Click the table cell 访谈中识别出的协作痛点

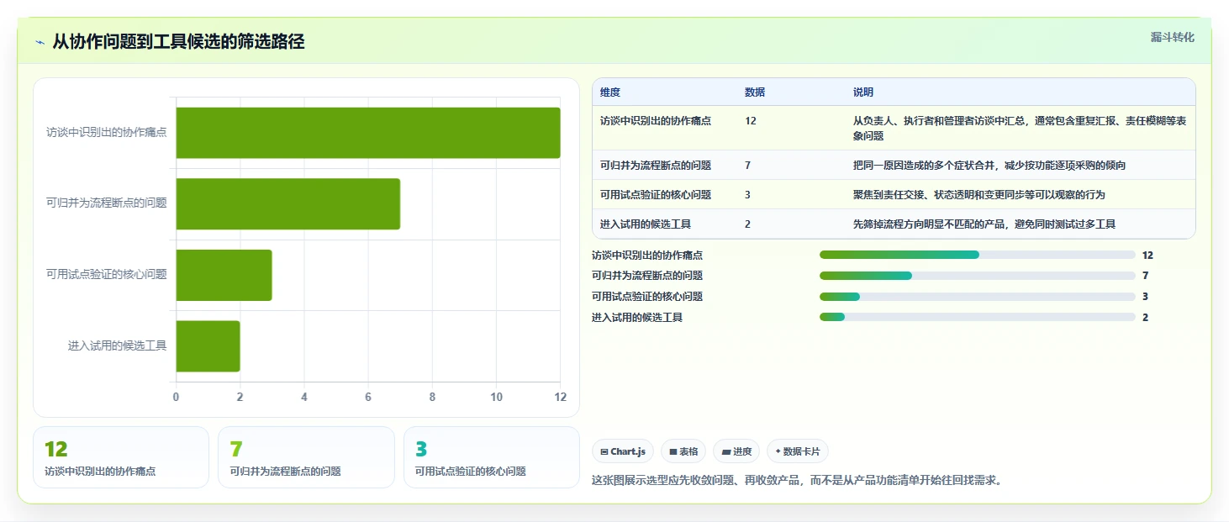click(656, 121)
